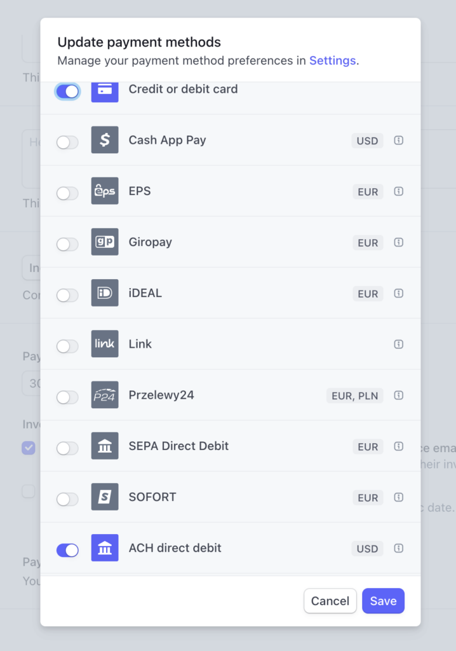Viewport: 456px width, 651px height.
Task: Click the Giropay 'gp' icon
Action: tap(105, 242)
